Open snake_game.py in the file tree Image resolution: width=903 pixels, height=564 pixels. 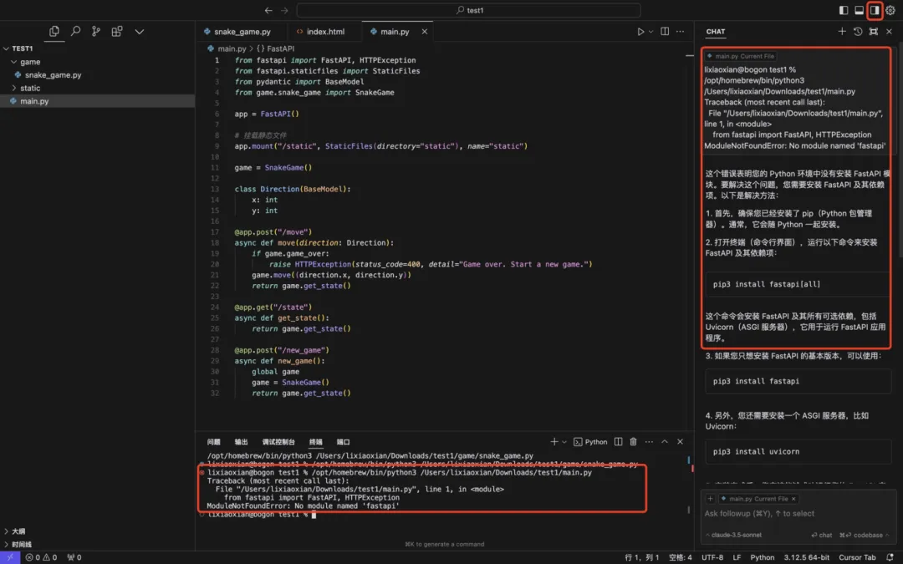pyautogui.click(x=53, y=75)
